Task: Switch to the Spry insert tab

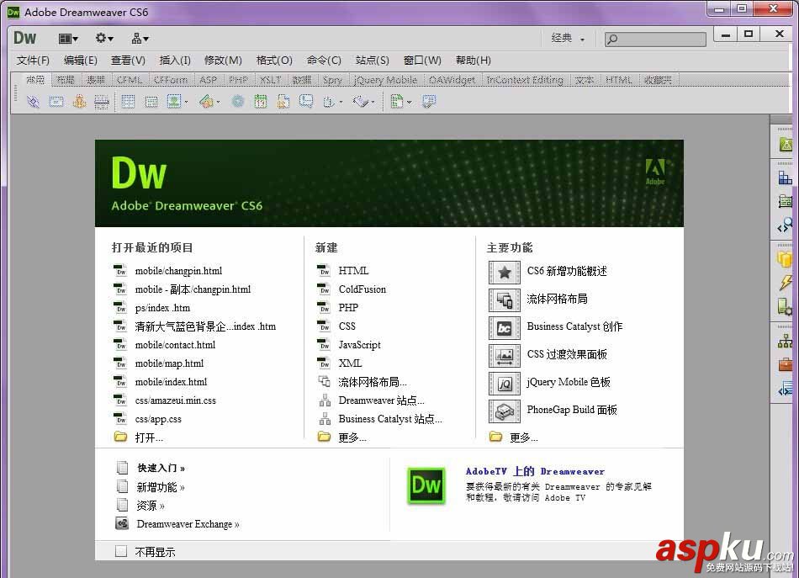Action: tap(333, 80)
